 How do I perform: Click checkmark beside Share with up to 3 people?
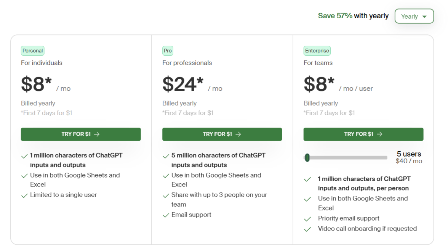pyautogui.click(x=166, y=196)
